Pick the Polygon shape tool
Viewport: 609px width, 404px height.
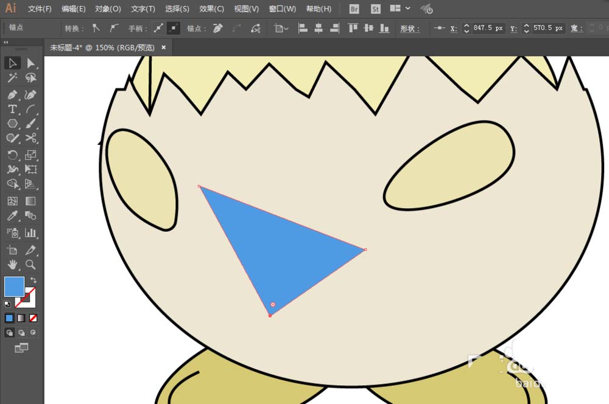[x=12, y=124]
